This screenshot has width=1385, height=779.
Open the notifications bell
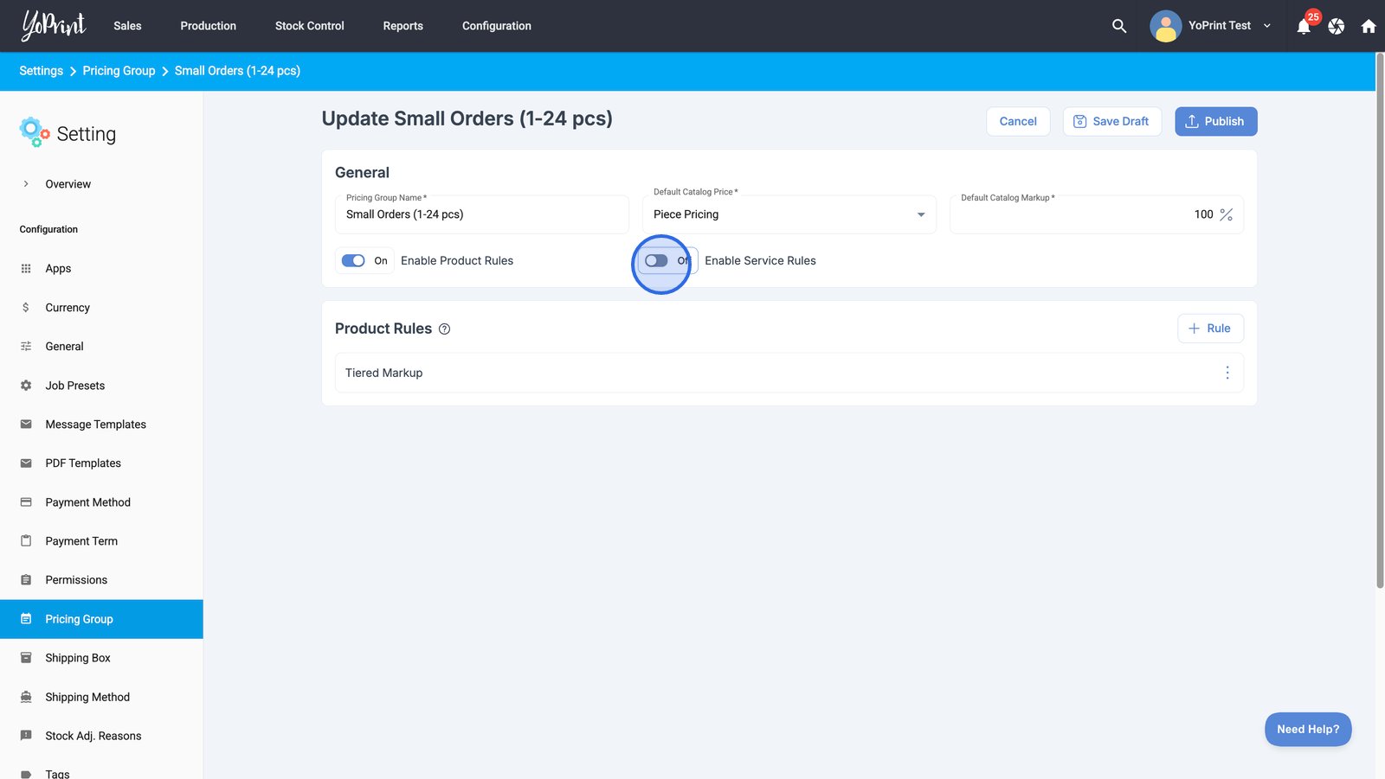coord(1304,27)
